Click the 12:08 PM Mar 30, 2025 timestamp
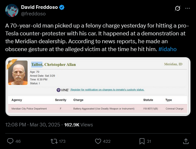The width and height of the screenshot is (196, 149). point(33,125)
